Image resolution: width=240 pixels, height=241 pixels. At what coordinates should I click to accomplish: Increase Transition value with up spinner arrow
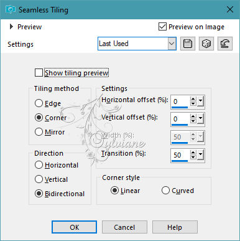[193, 153]
